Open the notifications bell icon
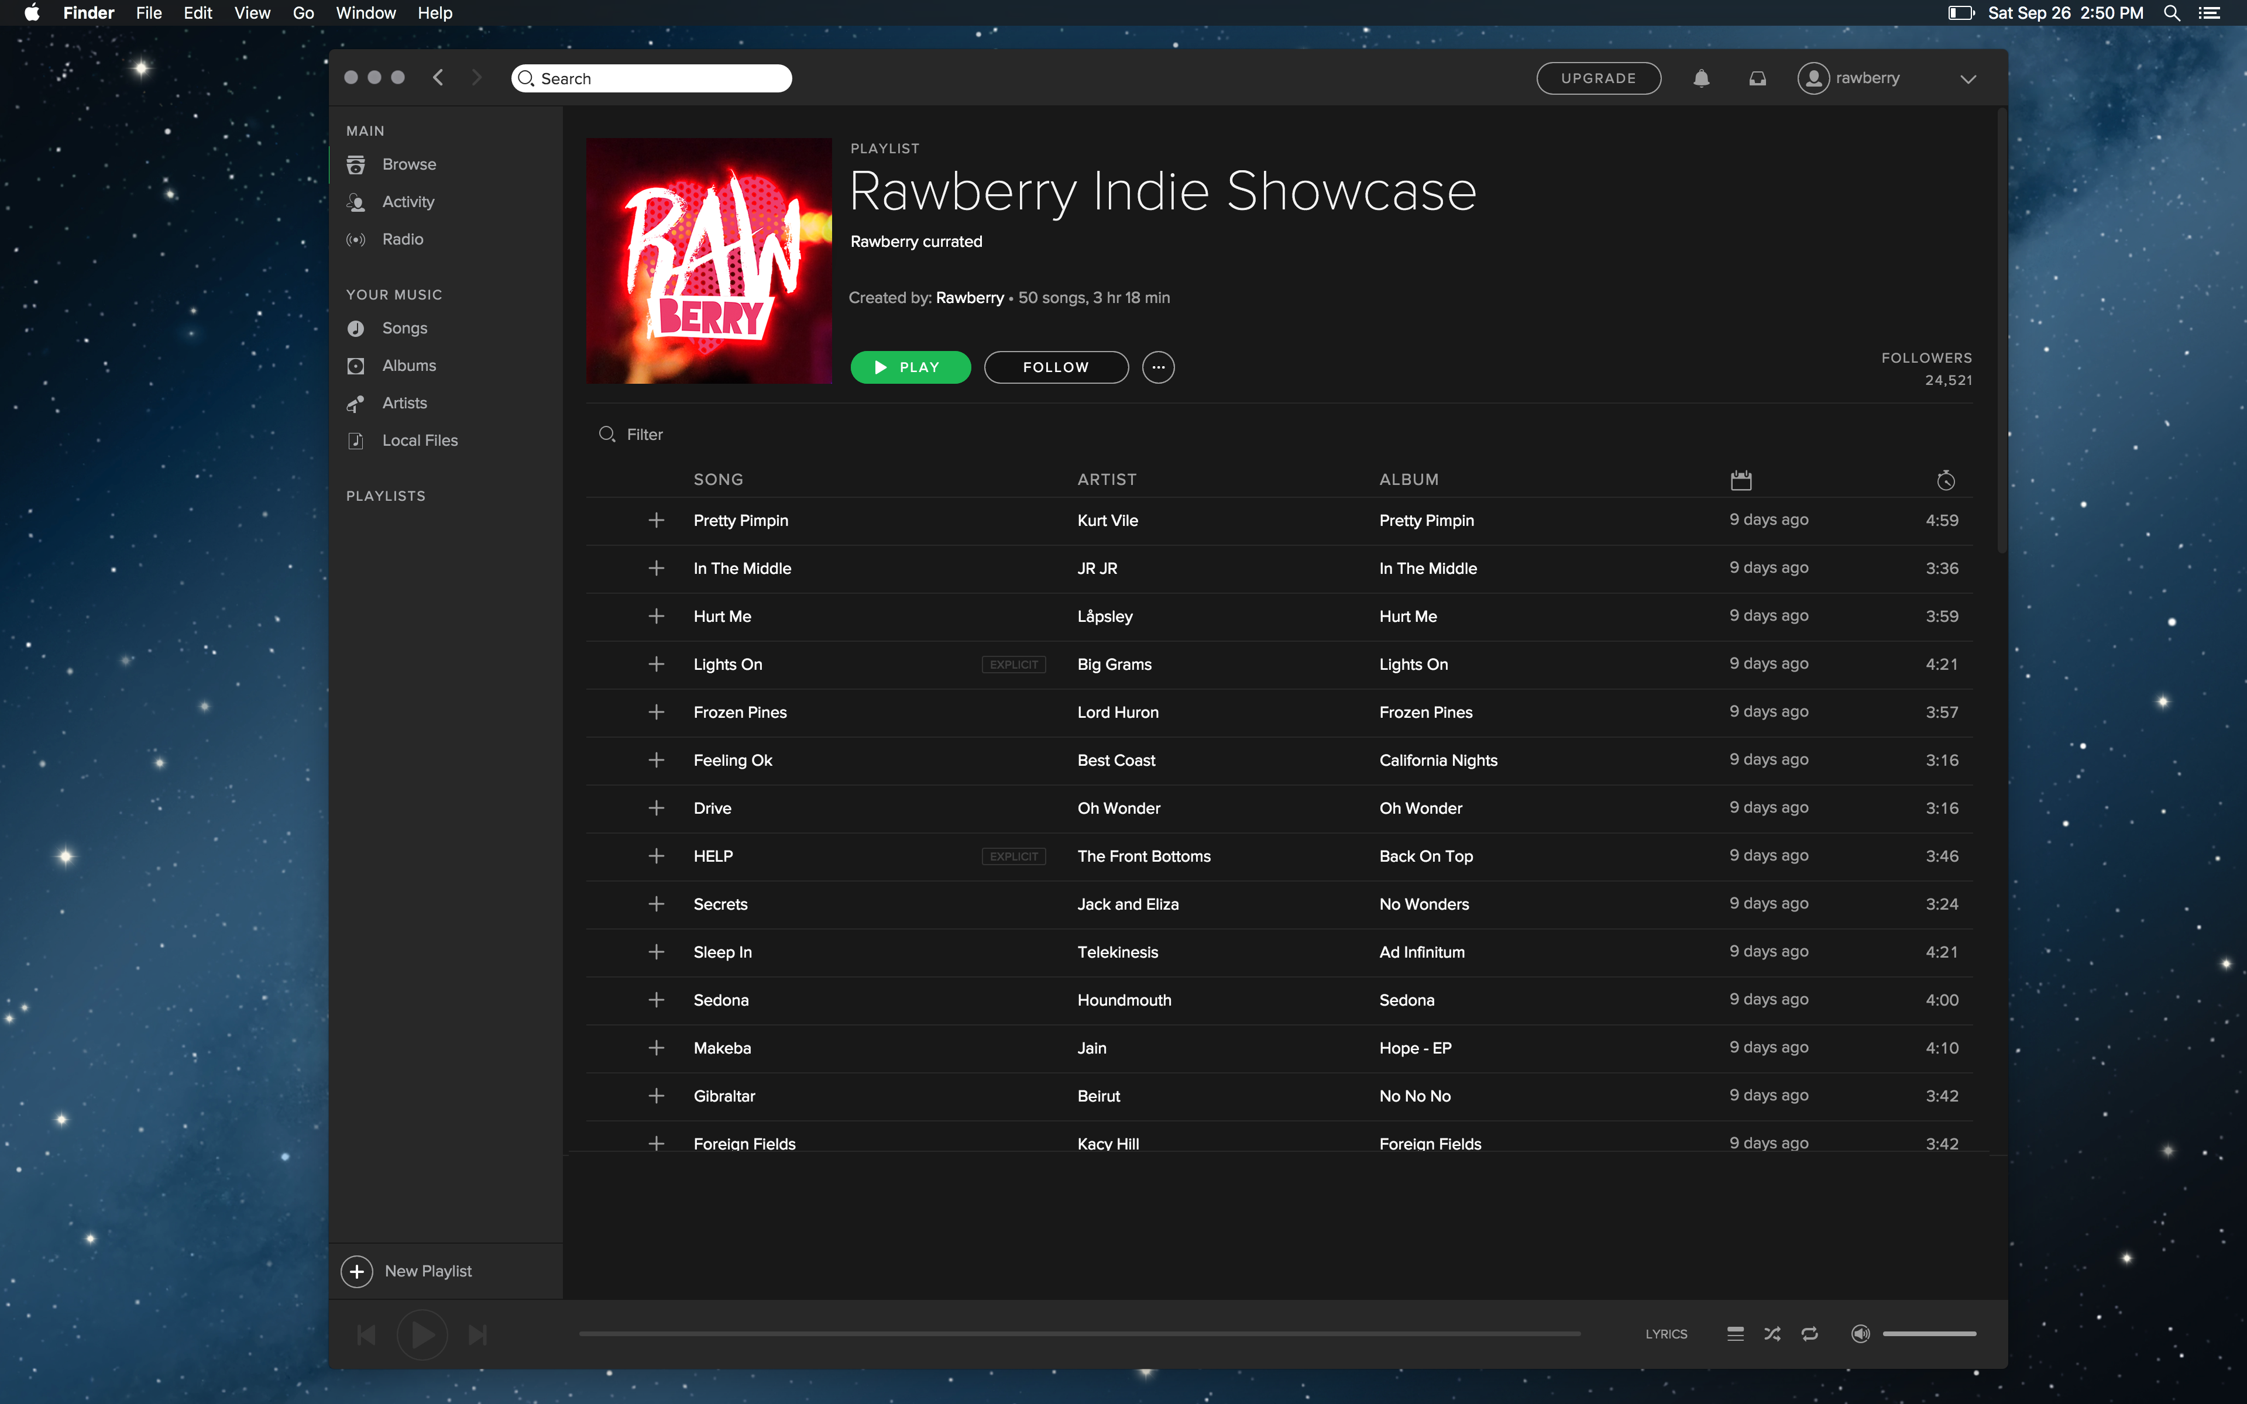2247x1404 pixels. point(1701,78)
